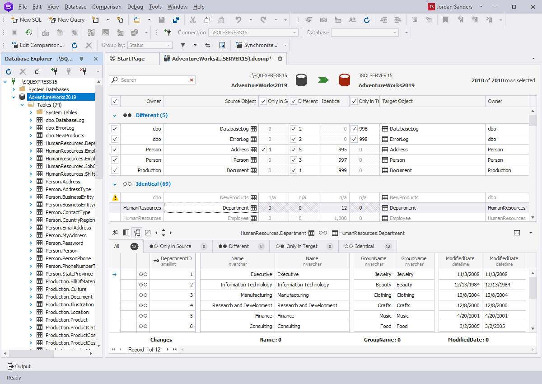
Task: Click the side-by-side column layout icon
Action: click(126, 233)
